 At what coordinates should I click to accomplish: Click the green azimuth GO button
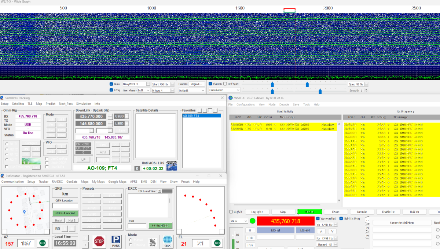(43, 243)
